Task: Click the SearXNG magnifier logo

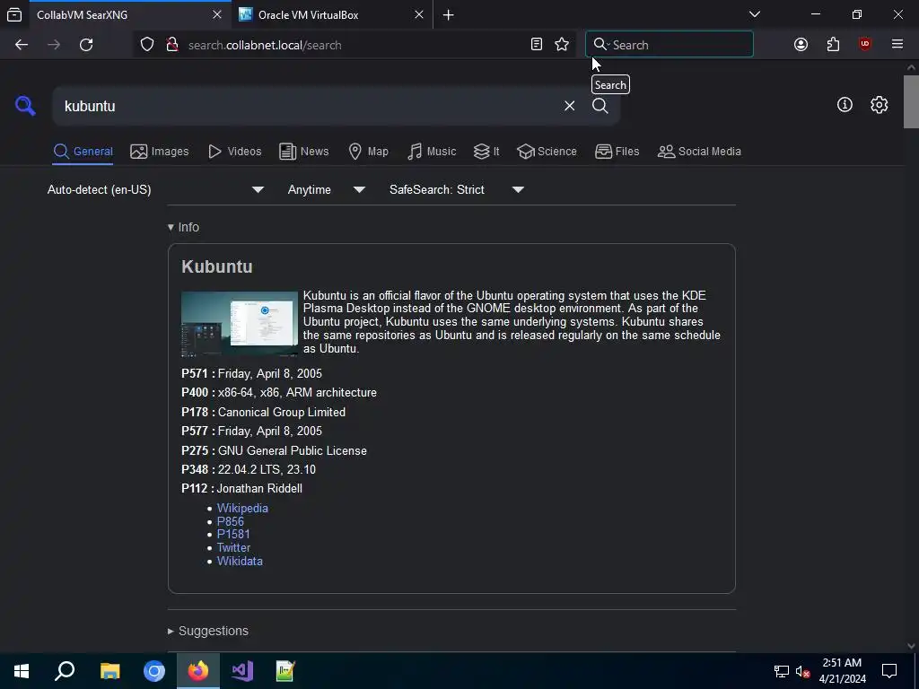Action: point(25,106)
